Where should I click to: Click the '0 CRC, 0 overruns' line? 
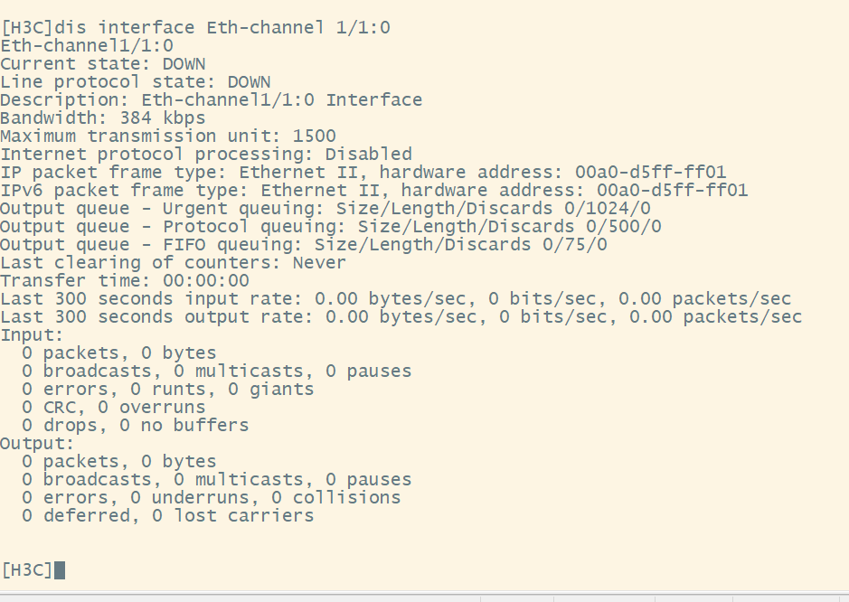(113, 407)
